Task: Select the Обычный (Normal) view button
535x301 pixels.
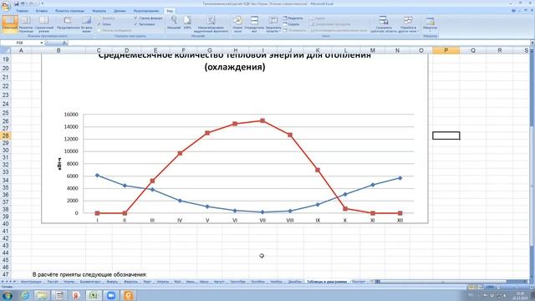Action: 9,24
